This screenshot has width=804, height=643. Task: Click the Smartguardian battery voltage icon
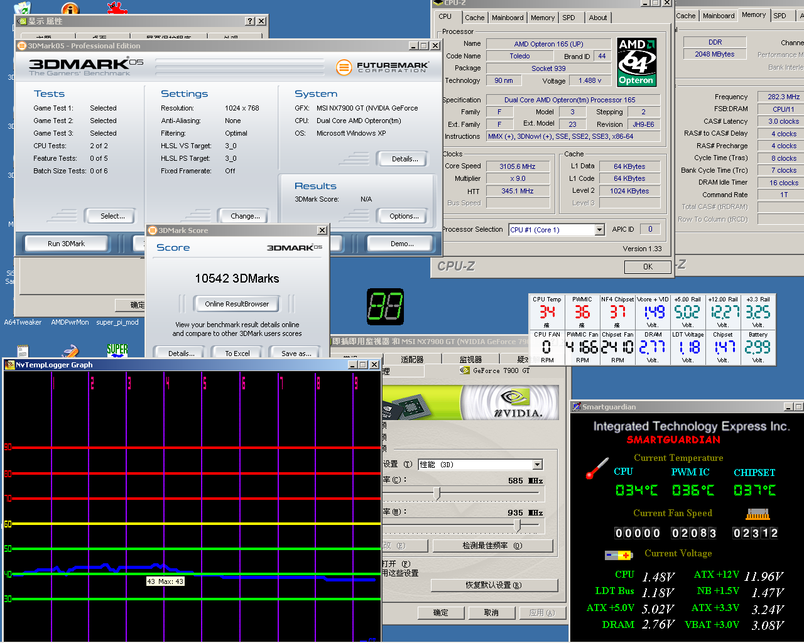coord(619,555)
